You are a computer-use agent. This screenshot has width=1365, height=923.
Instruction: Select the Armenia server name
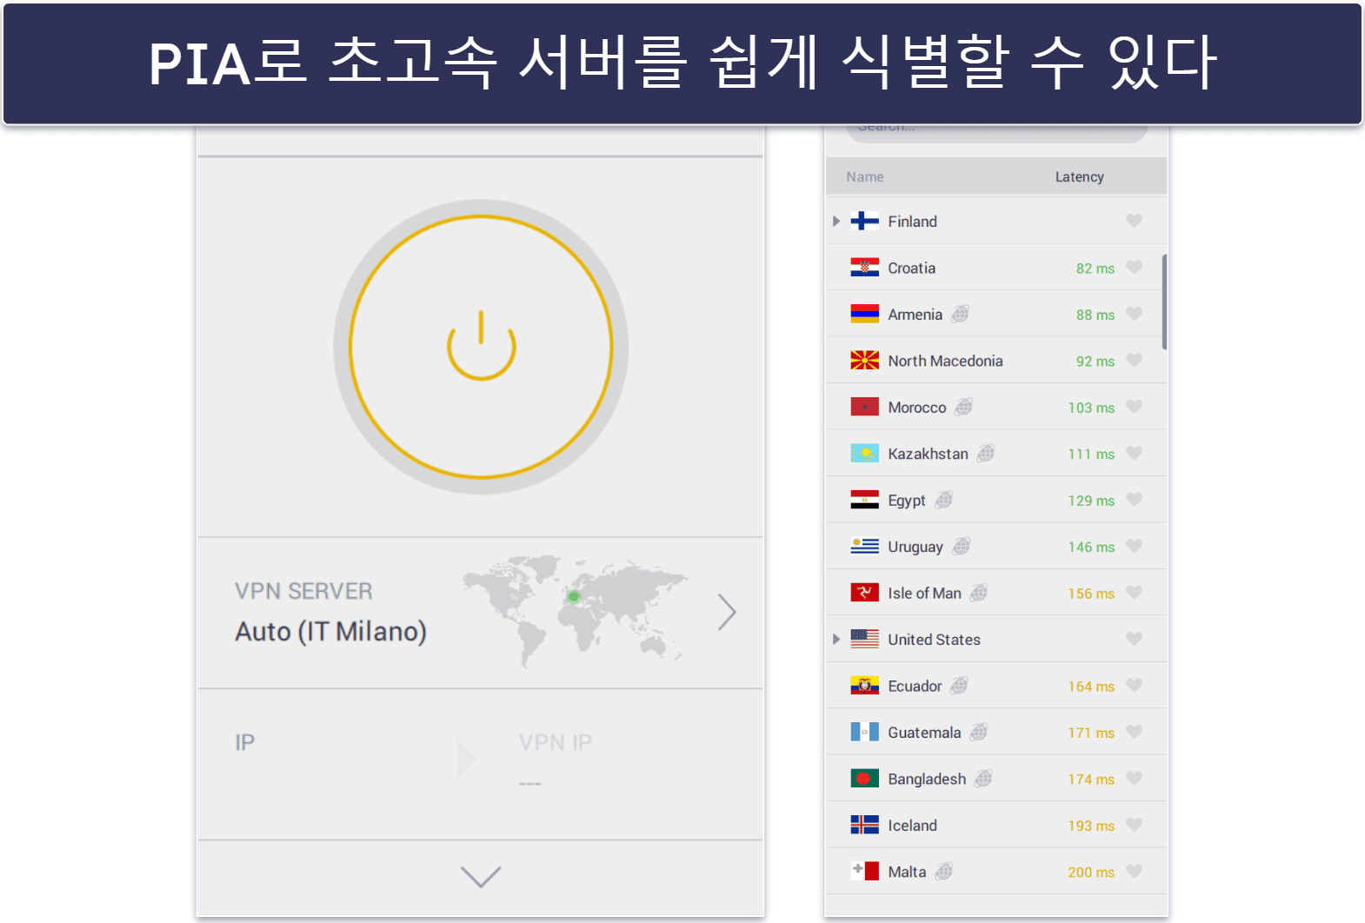point(915,315)
